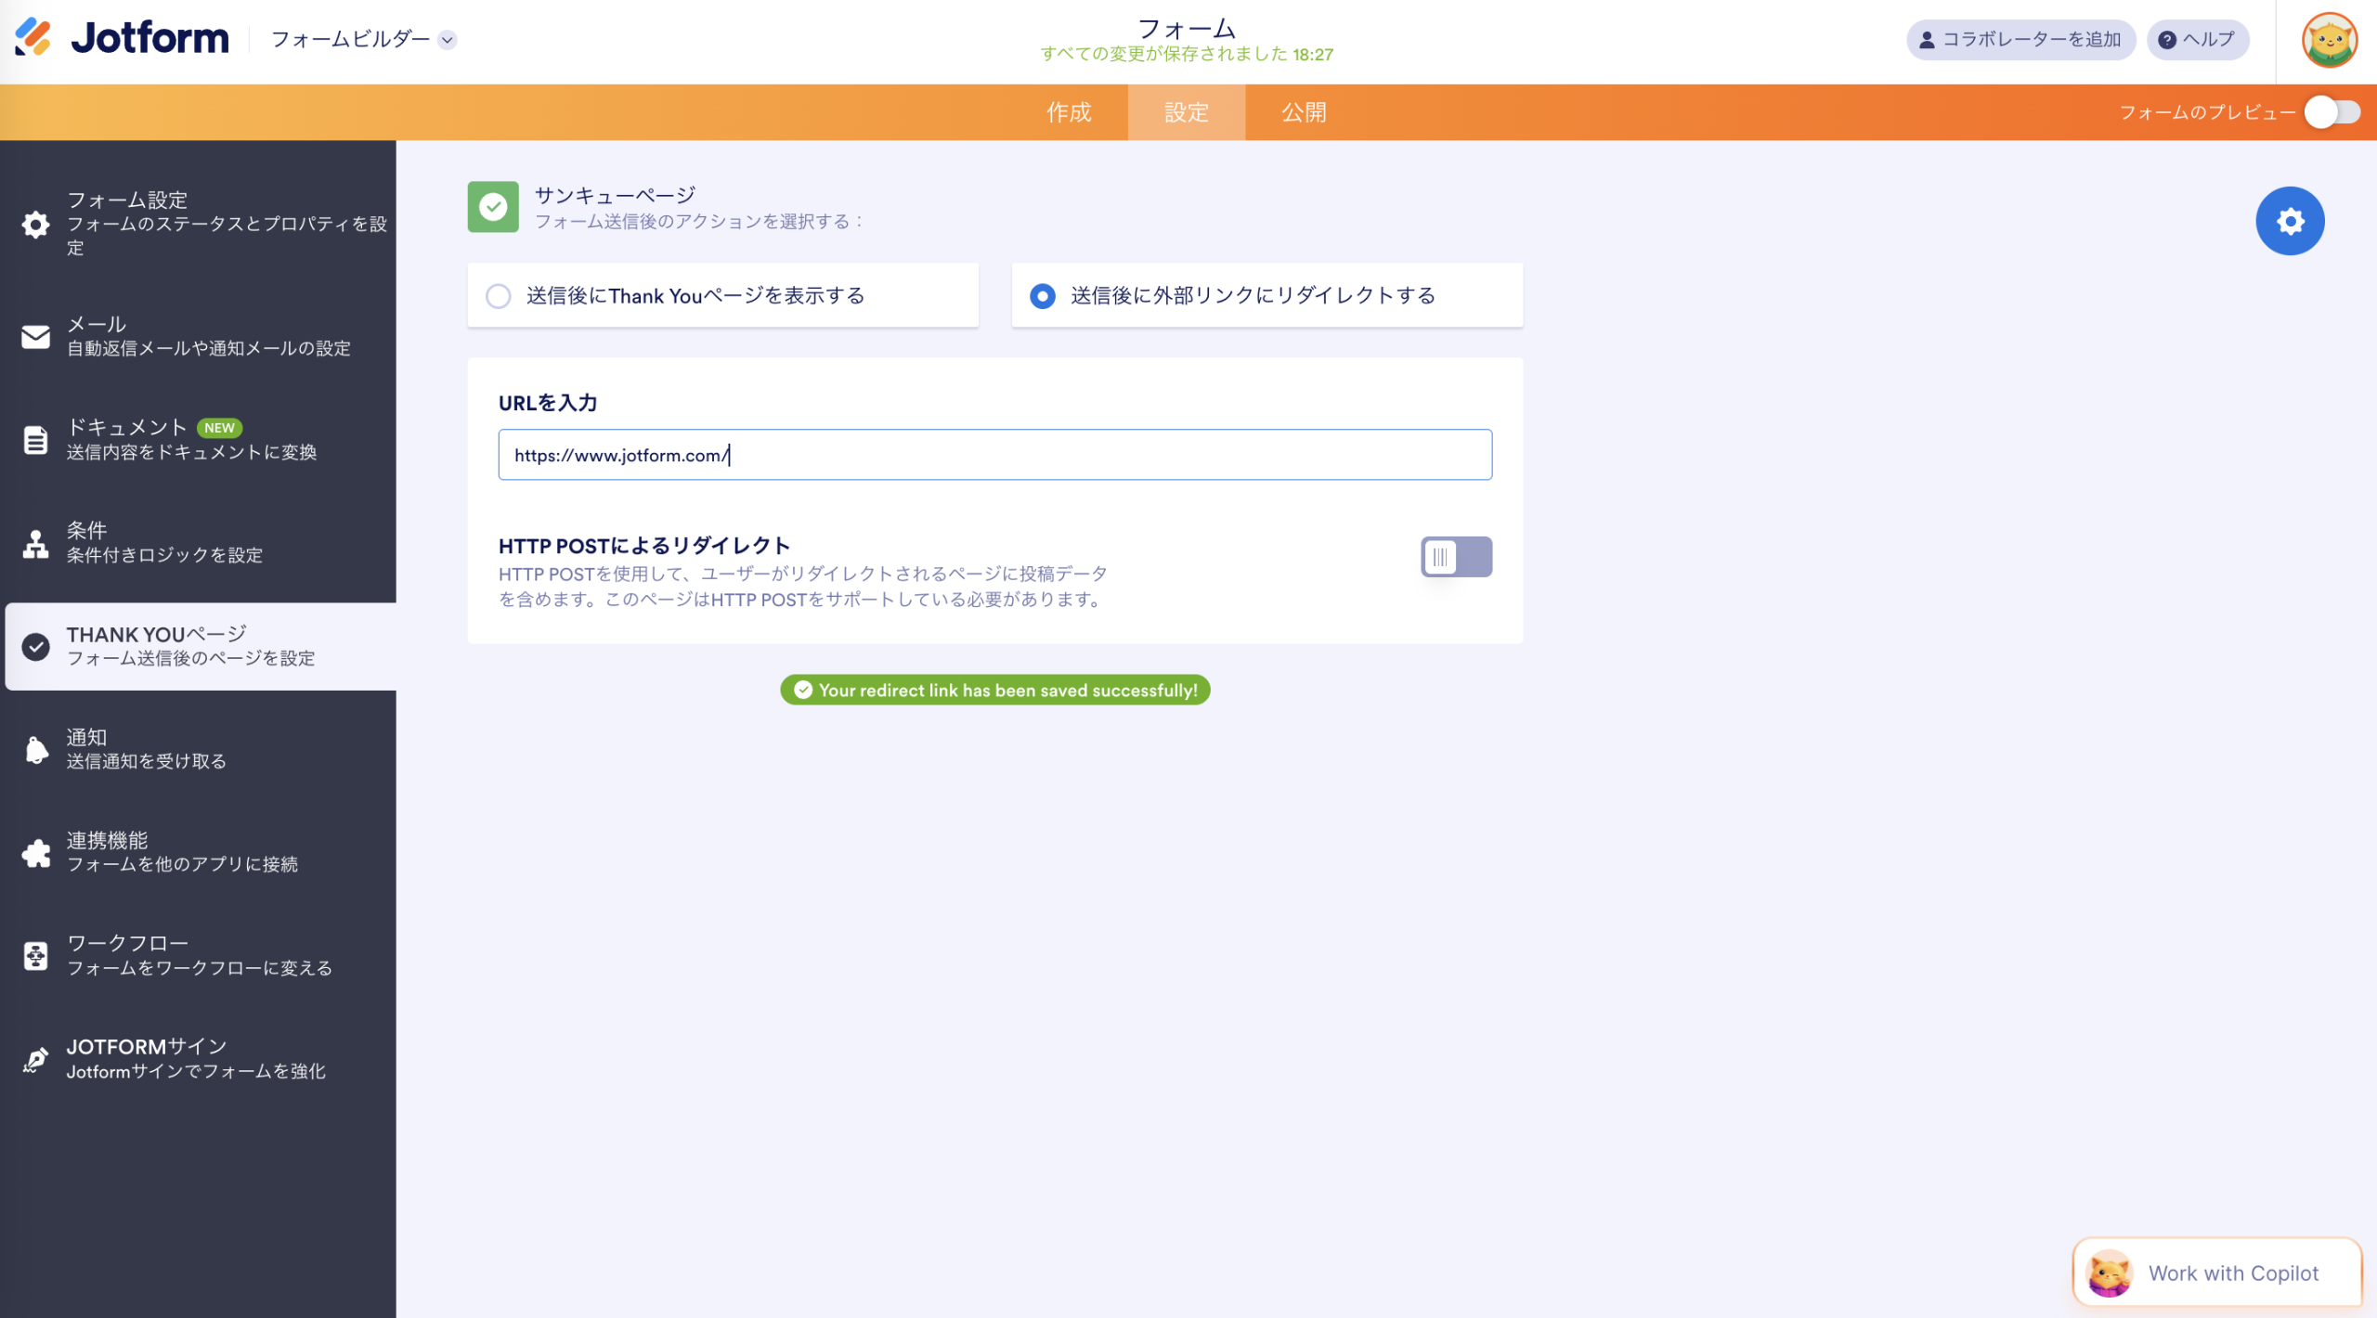This screenshot has height=1318, width=2377.
Task: Expand the フォームビルダー dropdown
Action: 448,40
